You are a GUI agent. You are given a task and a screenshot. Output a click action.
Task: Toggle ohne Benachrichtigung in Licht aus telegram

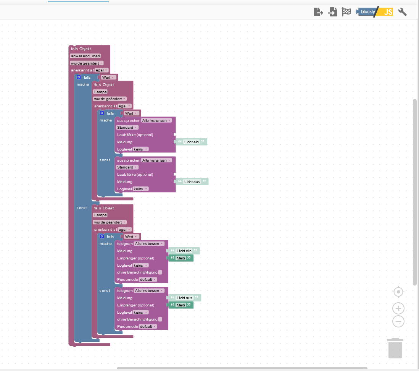point(160,319)
